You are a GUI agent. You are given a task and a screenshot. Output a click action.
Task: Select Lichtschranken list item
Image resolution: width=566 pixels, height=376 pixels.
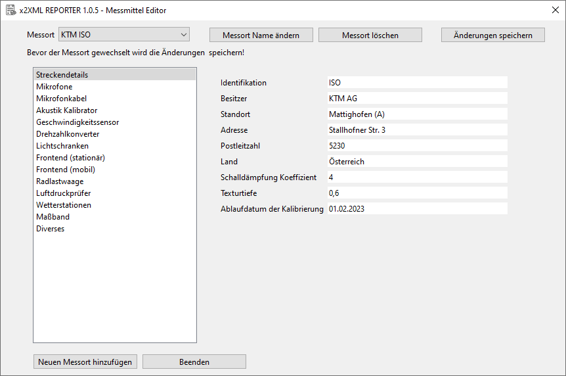pos(62,146)
